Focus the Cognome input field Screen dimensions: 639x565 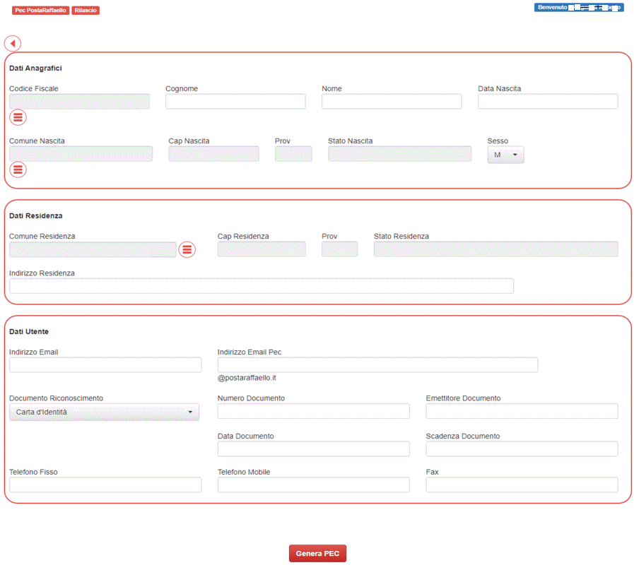(x=235, y=102)
